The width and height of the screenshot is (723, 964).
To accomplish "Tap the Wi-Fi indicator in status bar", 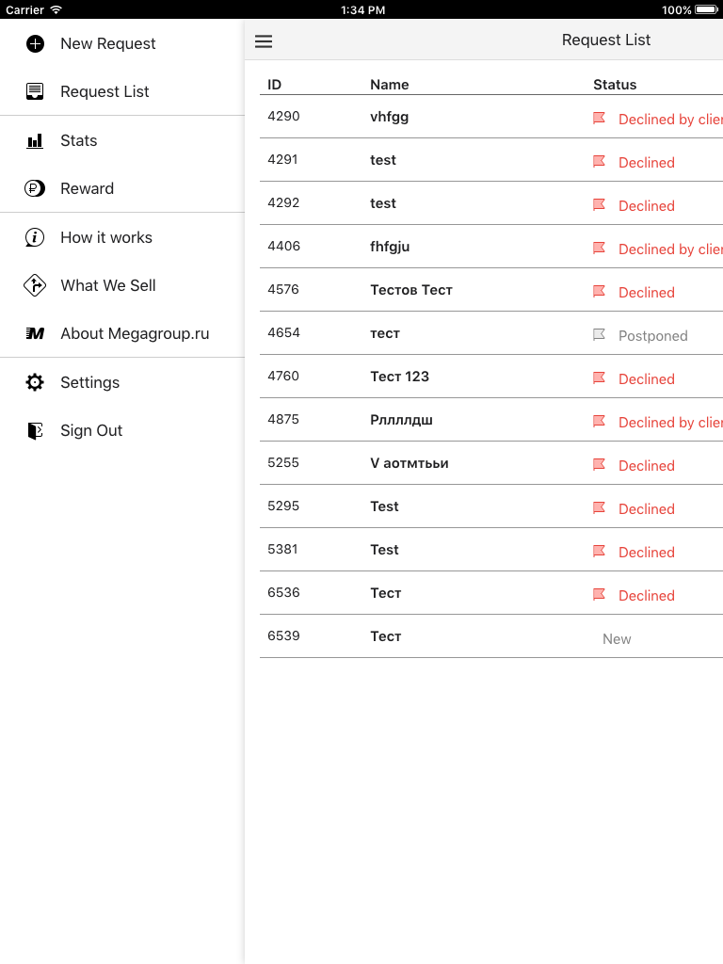I will (x=56, y=9).
